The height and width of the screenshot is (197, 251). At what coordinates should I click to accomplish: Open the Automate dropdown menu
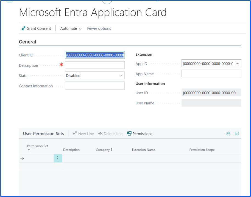click(71, 28)
